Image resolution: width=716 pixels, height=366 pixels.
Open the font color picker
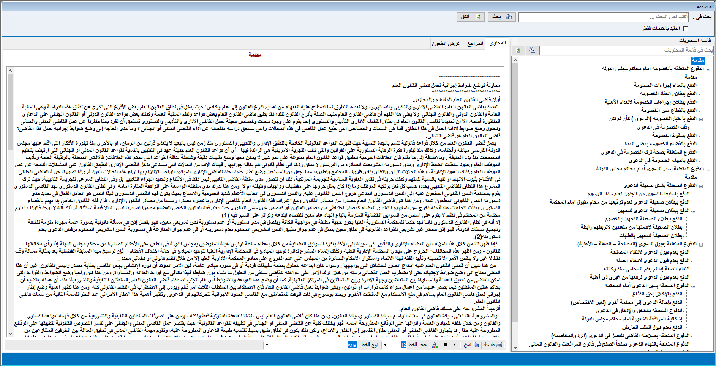point(435,344)
